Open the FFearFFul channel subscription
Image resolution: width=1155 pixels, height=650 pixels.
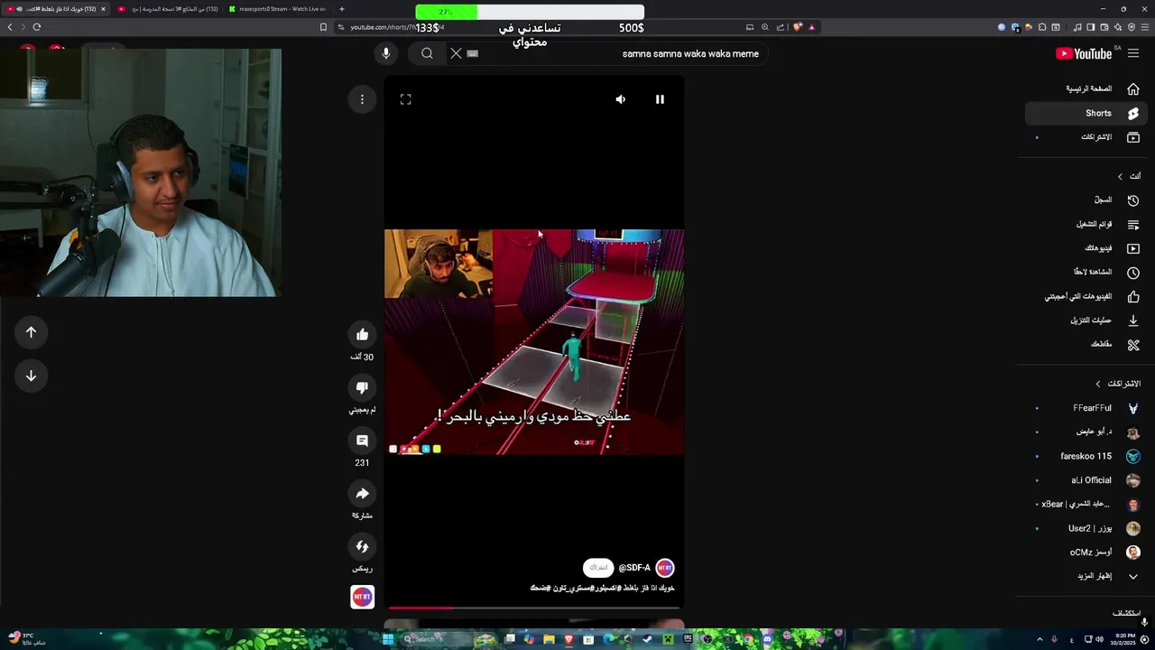point(1086,408)
